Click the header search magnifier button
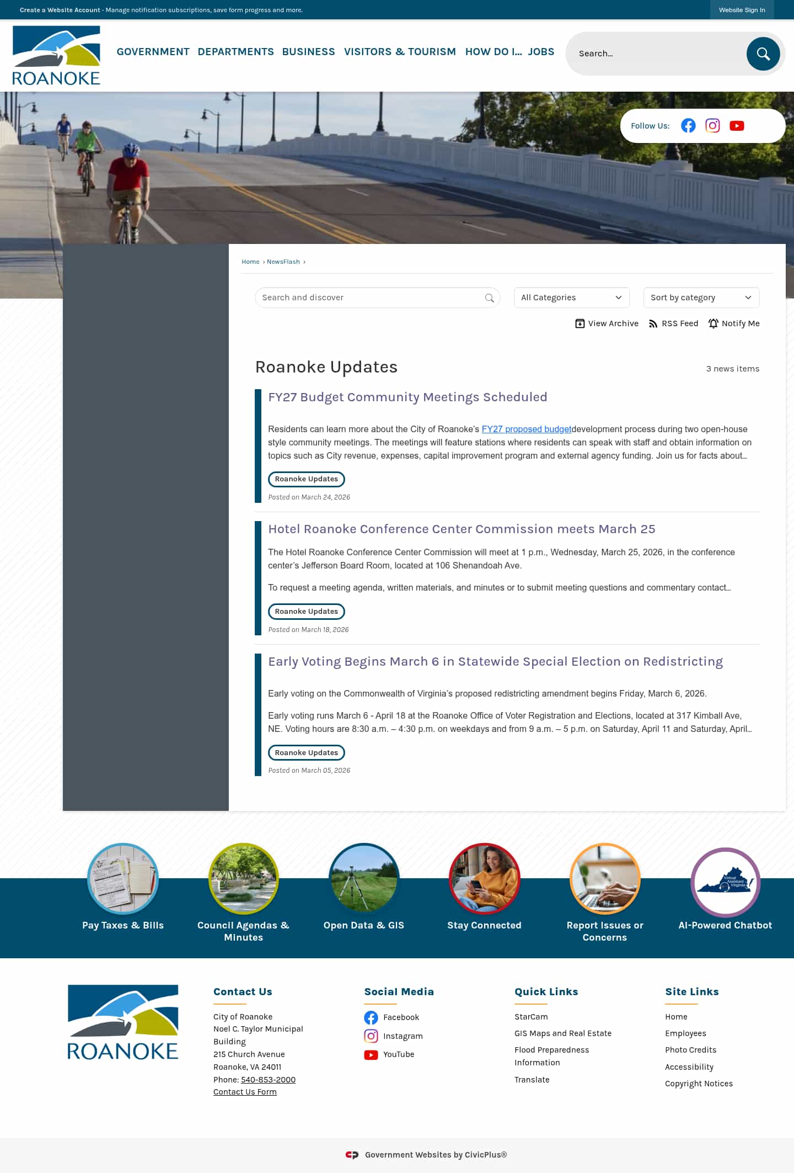The width and height of the screenshot is (794, 1173). 763,54
